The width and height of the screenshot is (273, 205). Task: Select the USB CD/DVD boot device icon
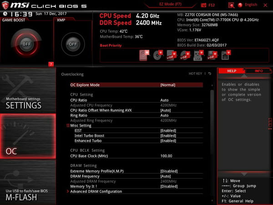click(185, 55)
